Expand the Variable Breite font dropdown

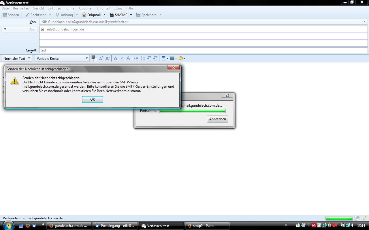click(62, 58)
